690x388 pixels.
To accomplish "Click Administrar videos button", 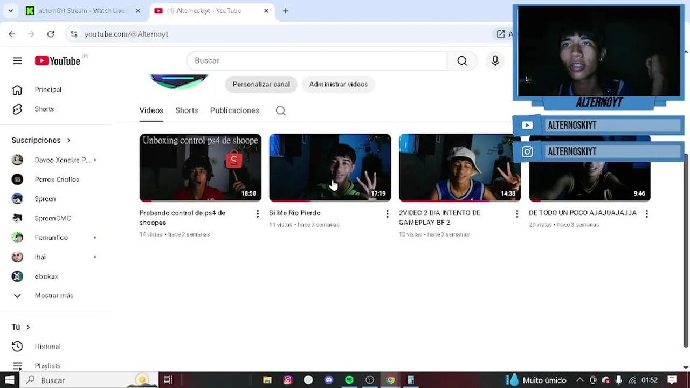I will tap(339, 84).
